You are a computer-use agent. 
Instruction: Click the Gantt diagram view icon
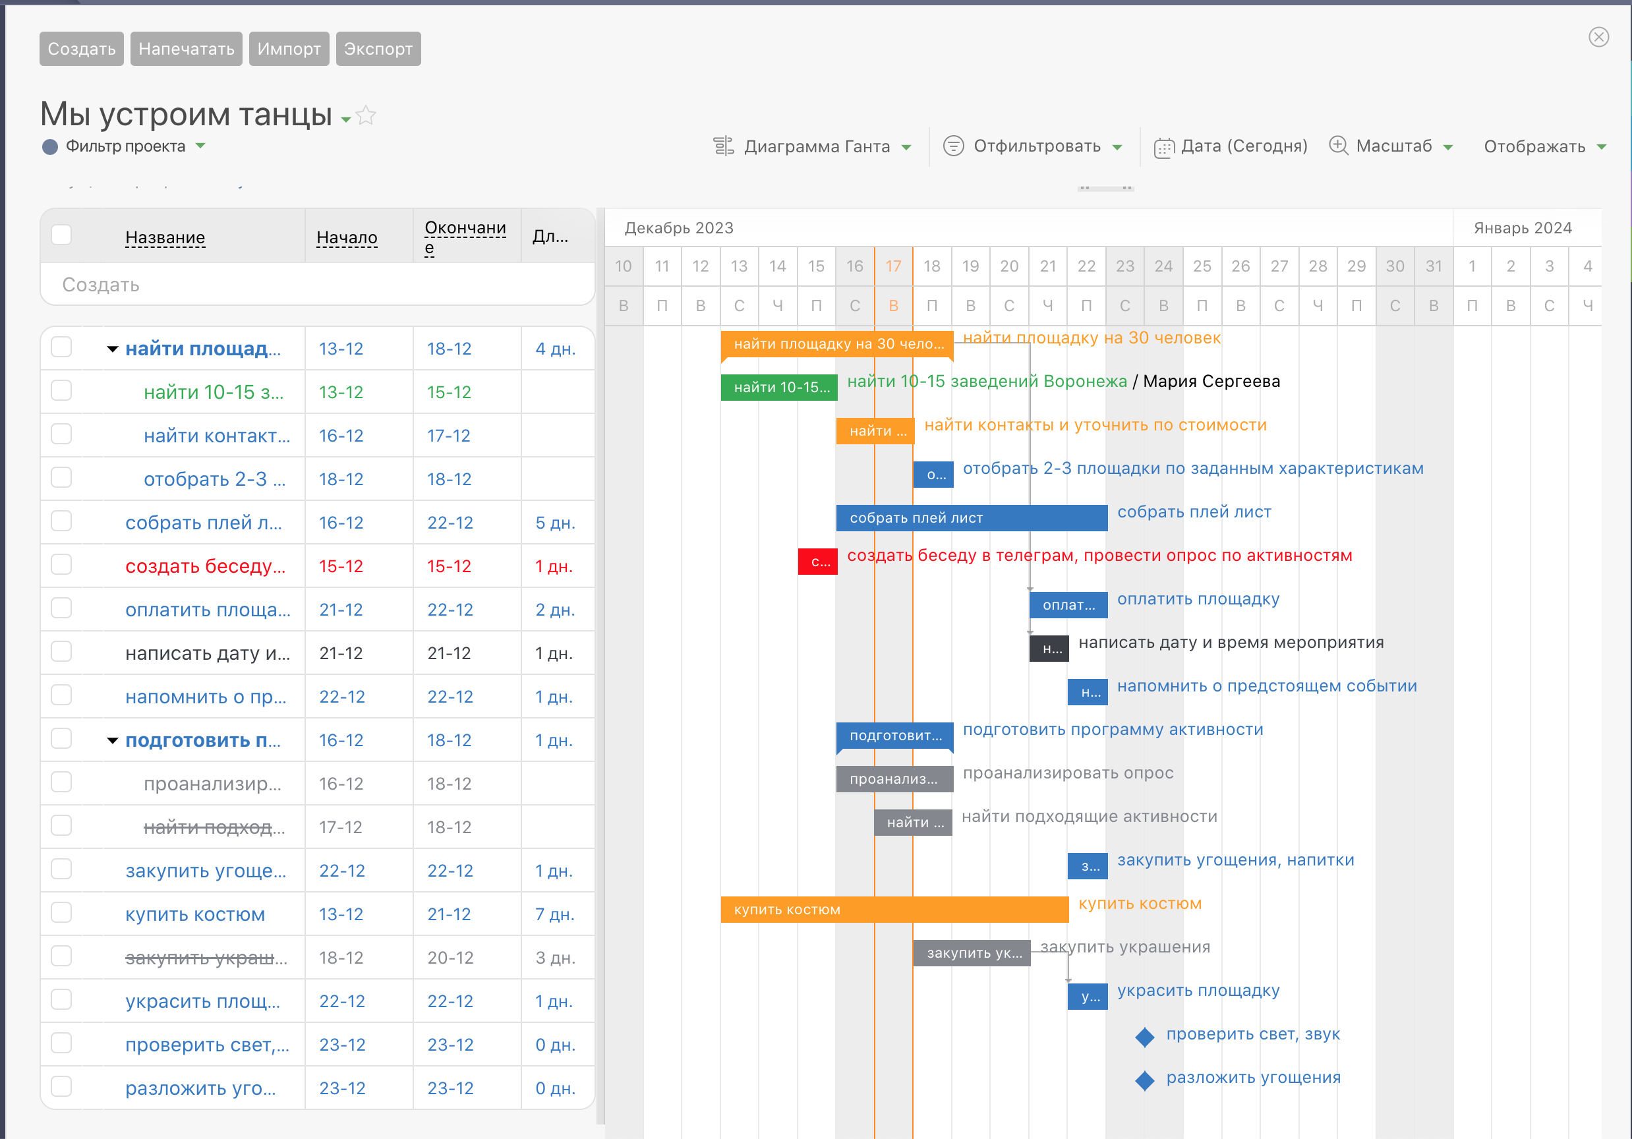click(x=723, y=146)
